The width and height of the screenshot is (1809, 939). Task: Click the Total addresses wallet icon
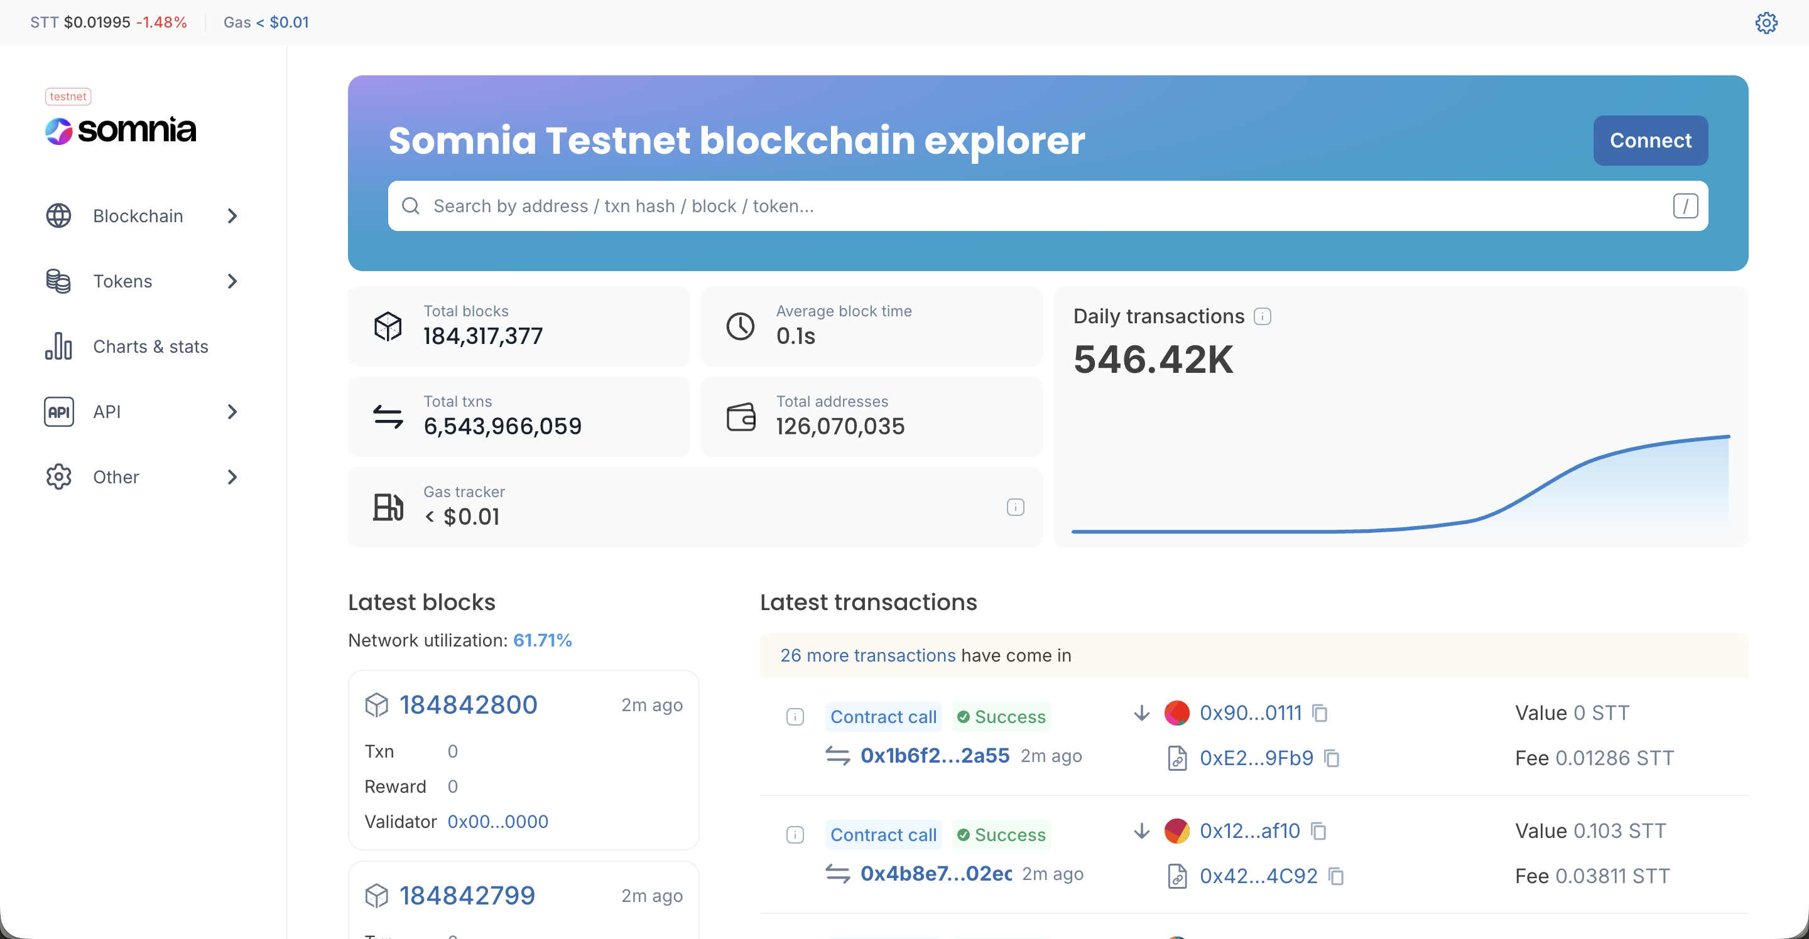pyautogui.click(x=740, y=416)
